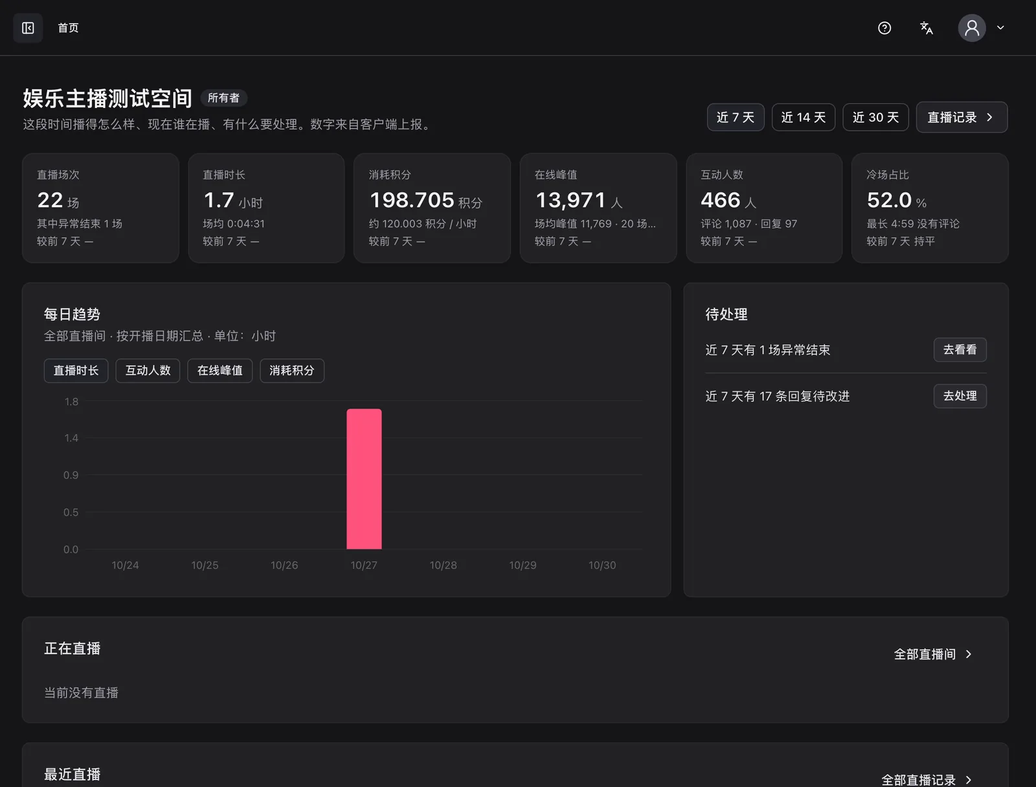Screen dimensions: 1036x787
Task: Switch chart to 消耗积分 tab
Action: [x=291, y=370]
